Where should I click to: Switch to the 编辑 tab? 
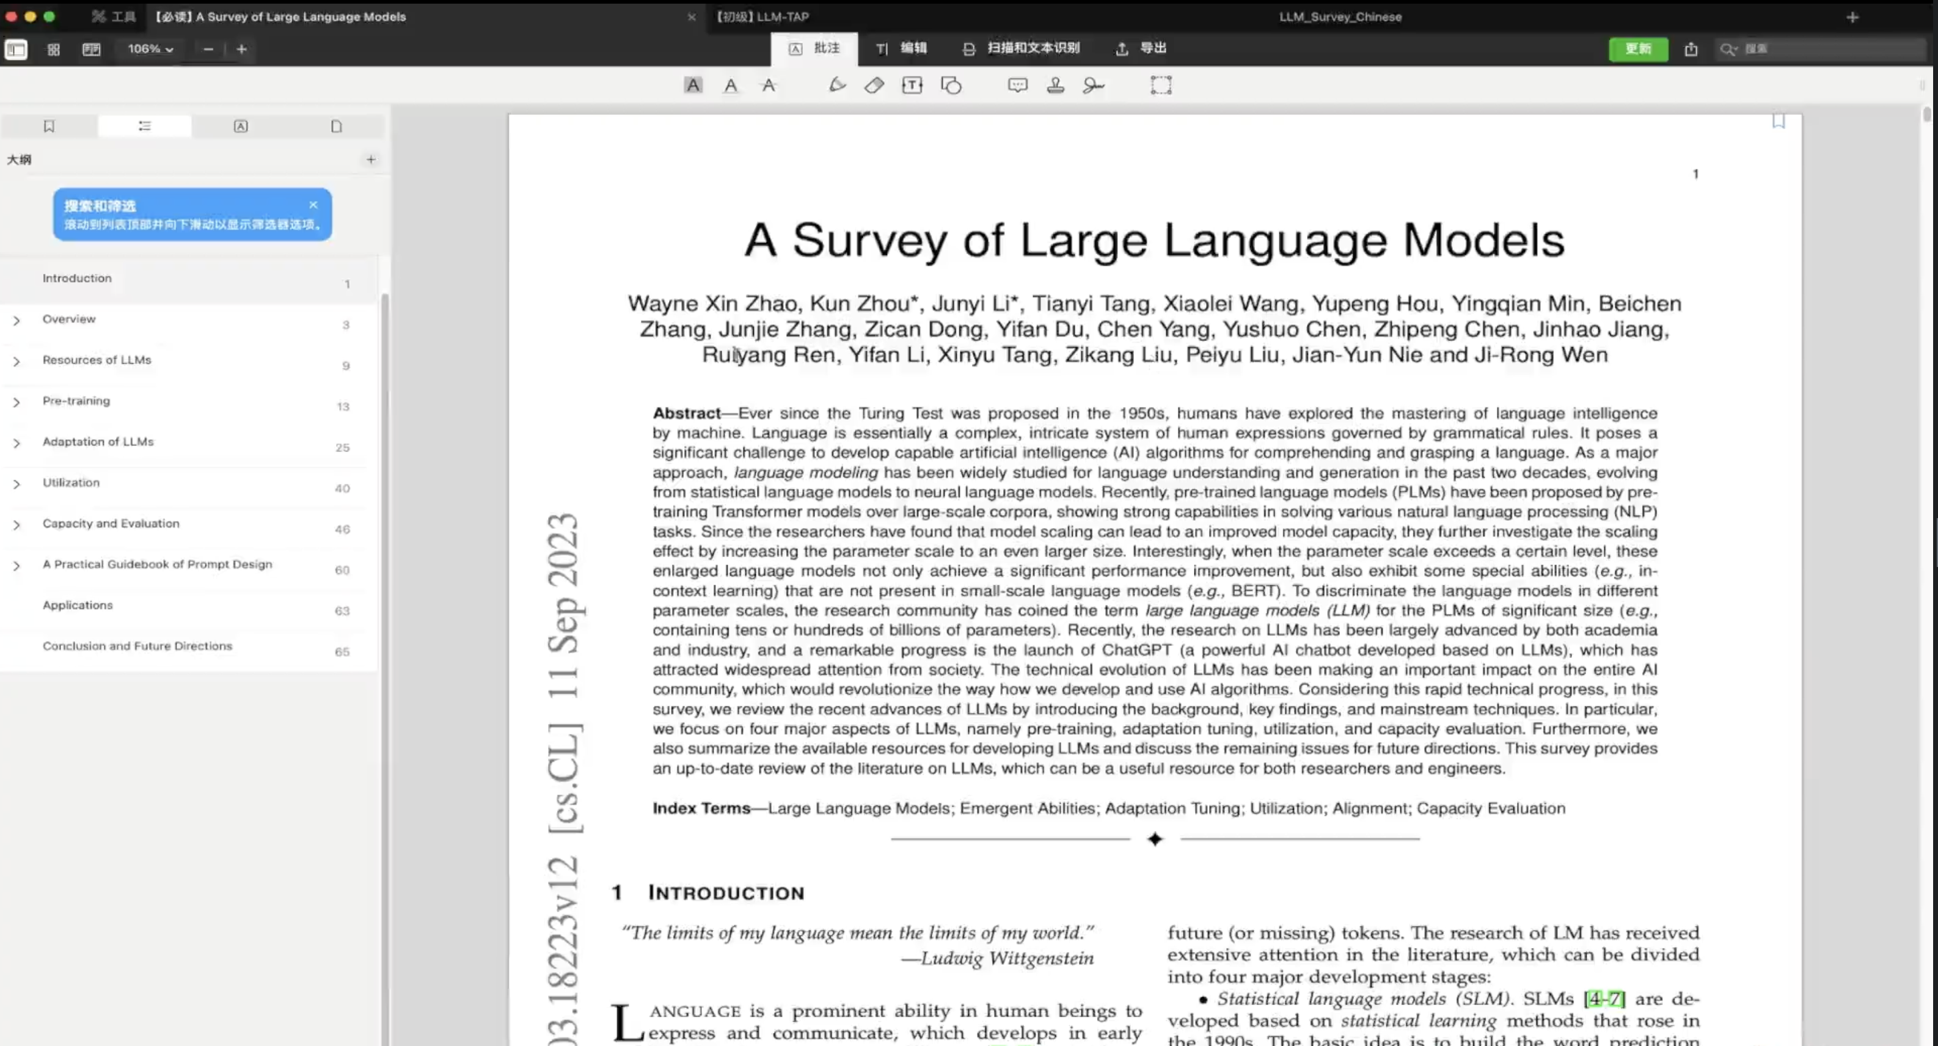pyautogui.click(x=902, y=48)
